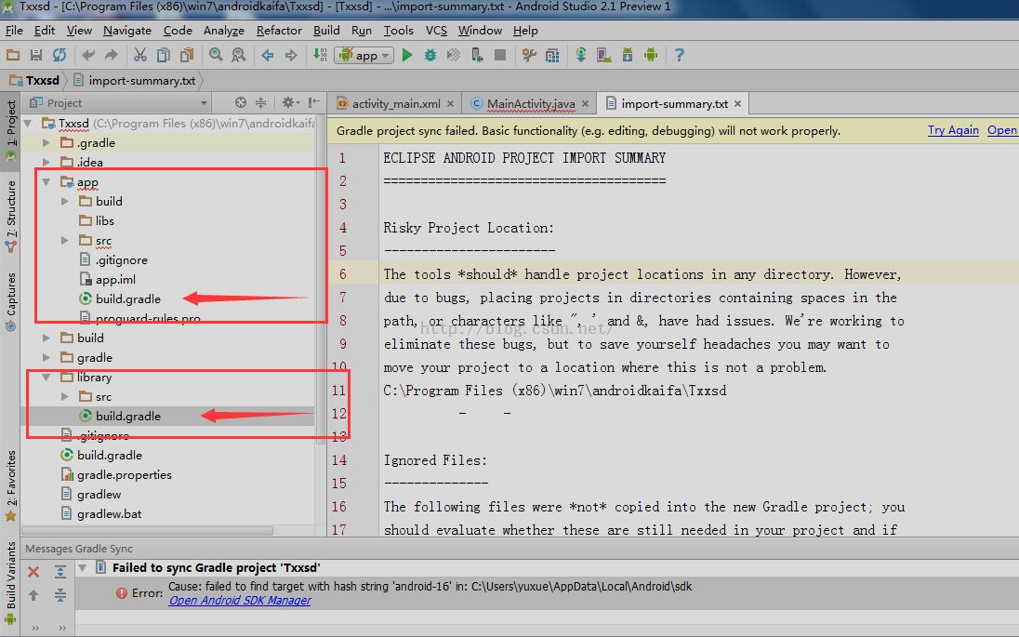Run the app with green play button
Image resolution: width=1019 pixels, height=637 pixels.
[407, 55]
